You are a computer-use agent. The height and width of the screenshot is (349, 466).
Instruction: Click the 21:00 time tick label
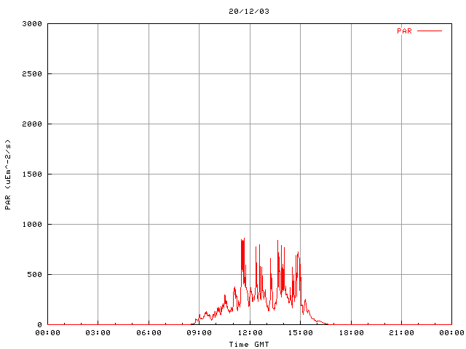click(x=401, y=333)
